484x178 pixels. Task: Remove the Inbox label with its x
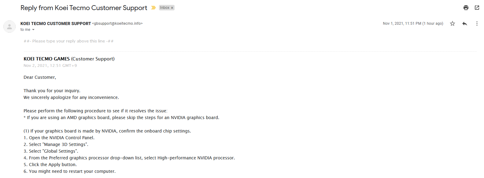click(172, 8)
